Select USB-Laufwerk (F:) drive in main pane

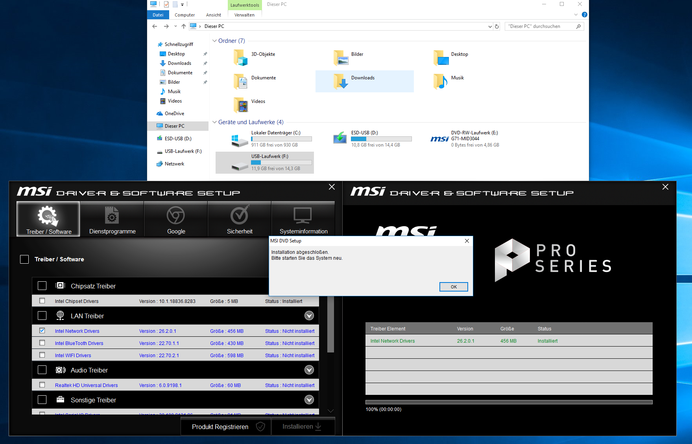pos(265,163)
